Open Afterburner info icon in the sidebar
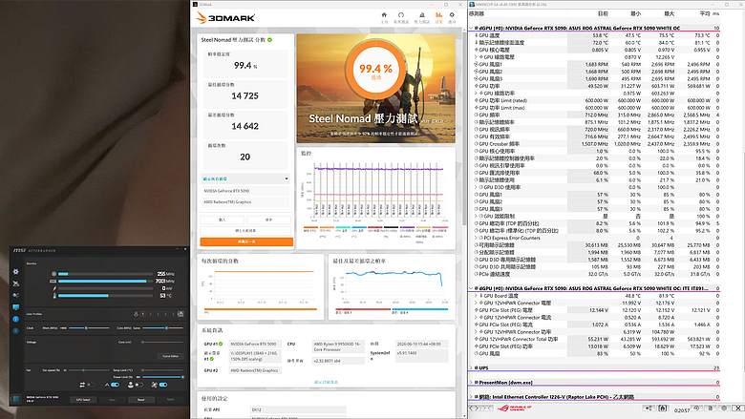This screenshot has height=419, width=745. point(15,319)
